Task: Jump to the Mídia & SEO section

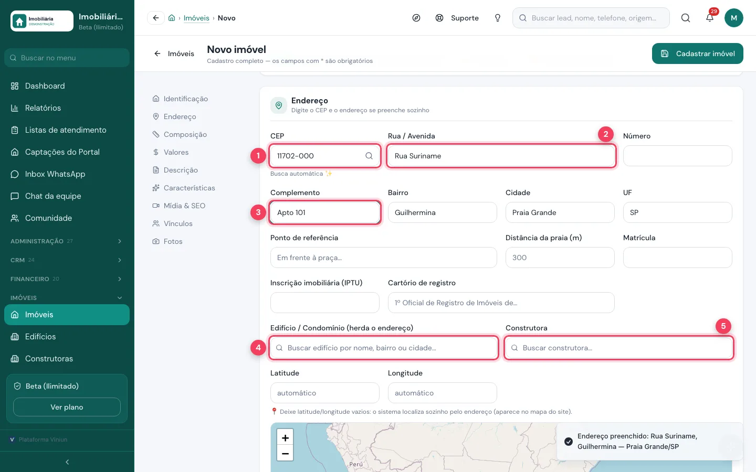Action: tap(179, 206)
